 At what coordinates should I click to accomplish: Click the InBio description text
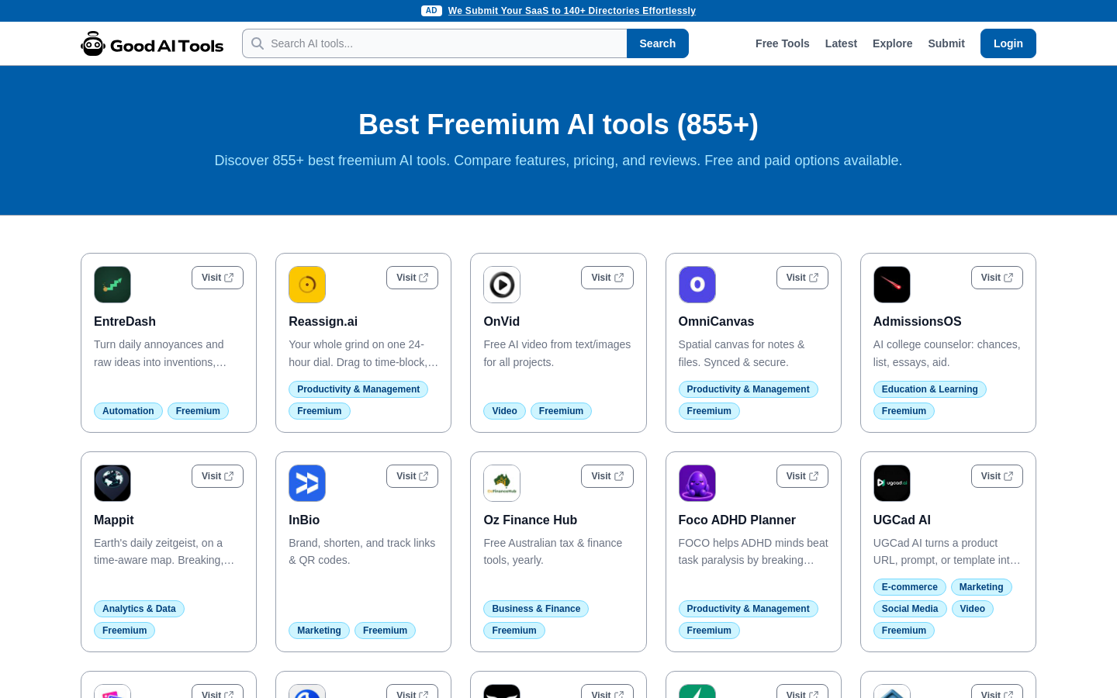(x=362, y=551)
